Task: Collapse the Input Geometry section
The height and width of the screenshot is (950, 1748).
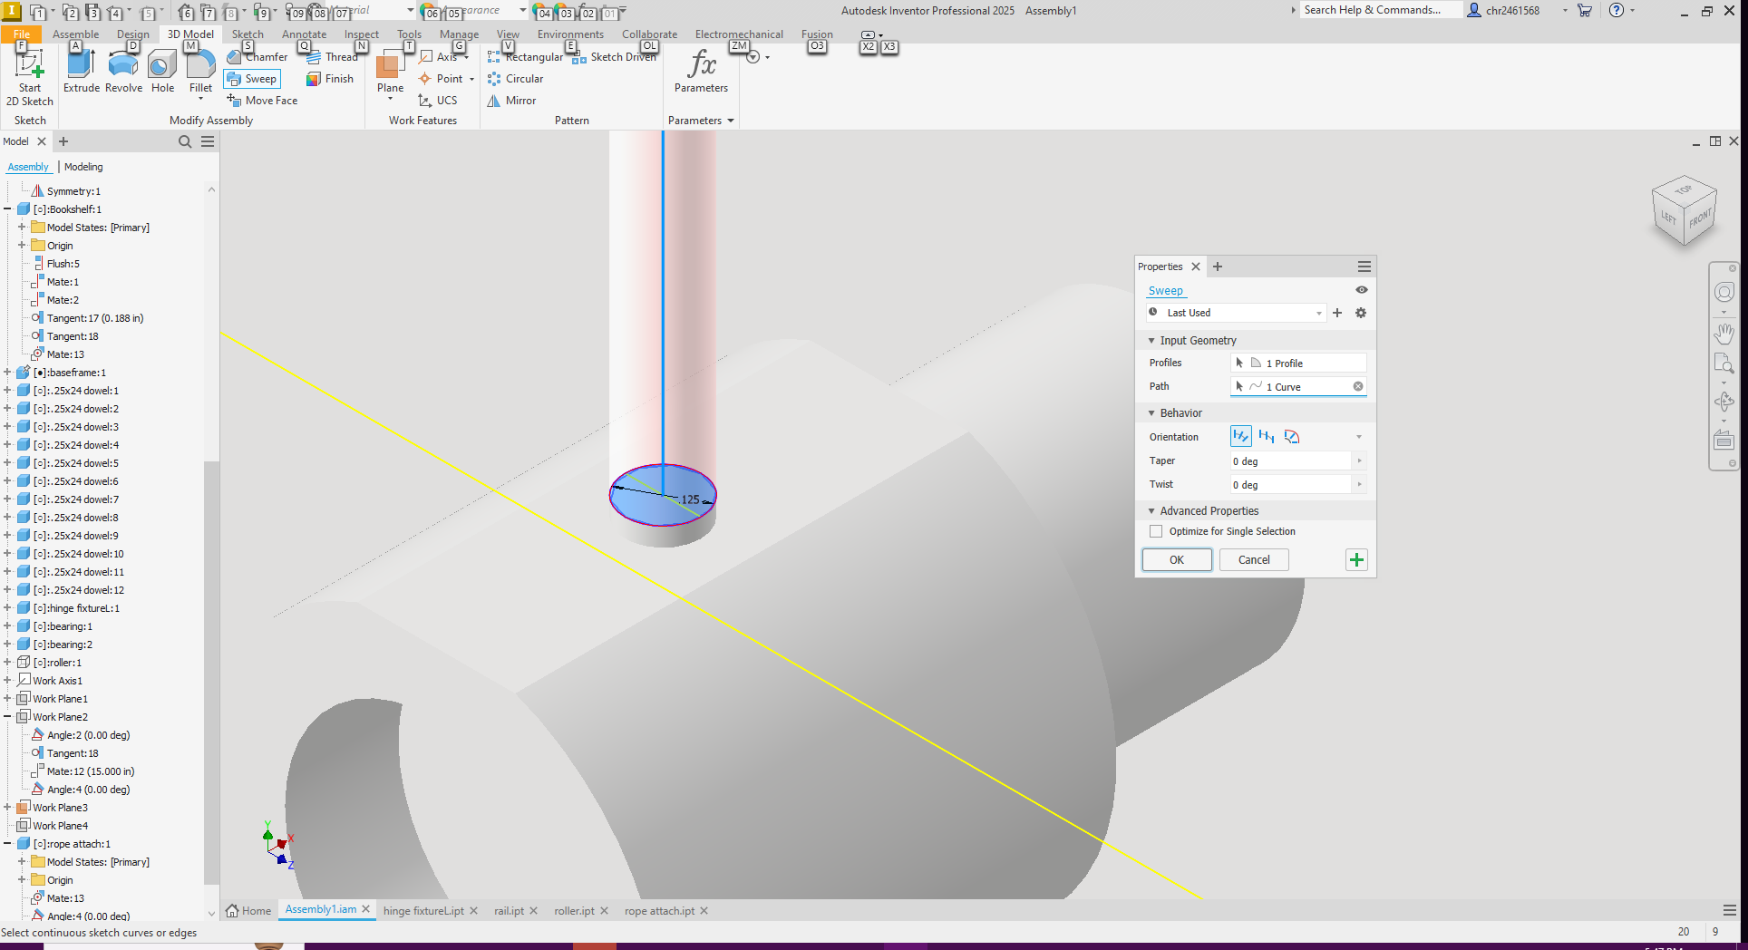Action: click(x=1151, y=340)
